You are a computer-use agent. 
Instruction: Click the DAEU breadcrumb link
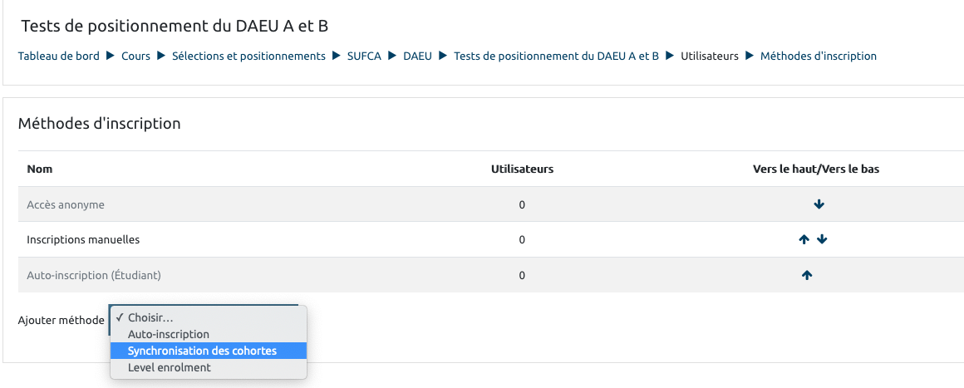click(417, 56)
